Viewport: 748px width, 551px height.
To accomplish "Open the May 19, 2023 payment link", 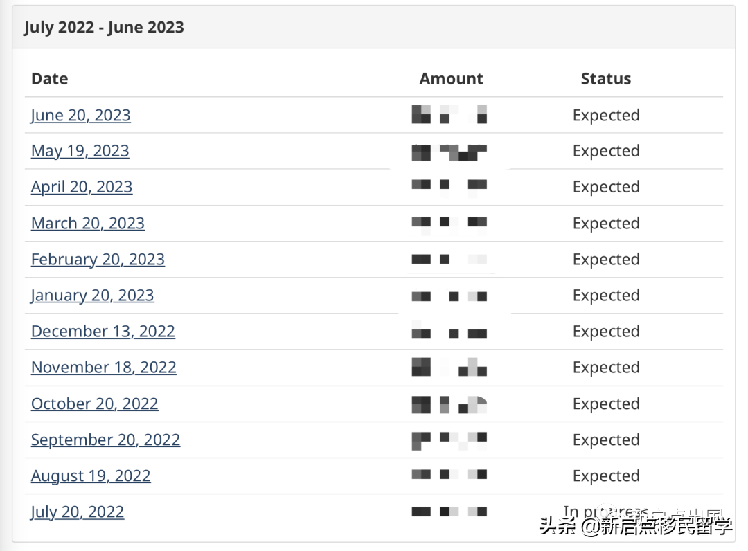I will tap(80, 151).
